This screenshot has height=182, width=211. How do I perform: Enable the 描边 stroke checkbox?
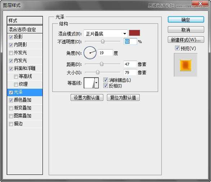(x=11, y=124)
